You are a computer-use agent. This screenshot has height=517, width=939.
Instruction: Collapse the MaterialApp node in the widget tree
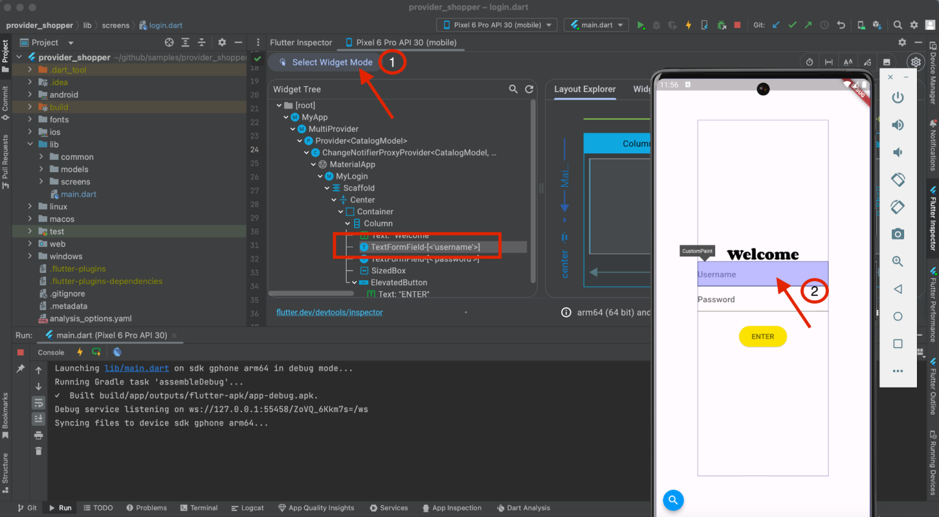(313, 164)
